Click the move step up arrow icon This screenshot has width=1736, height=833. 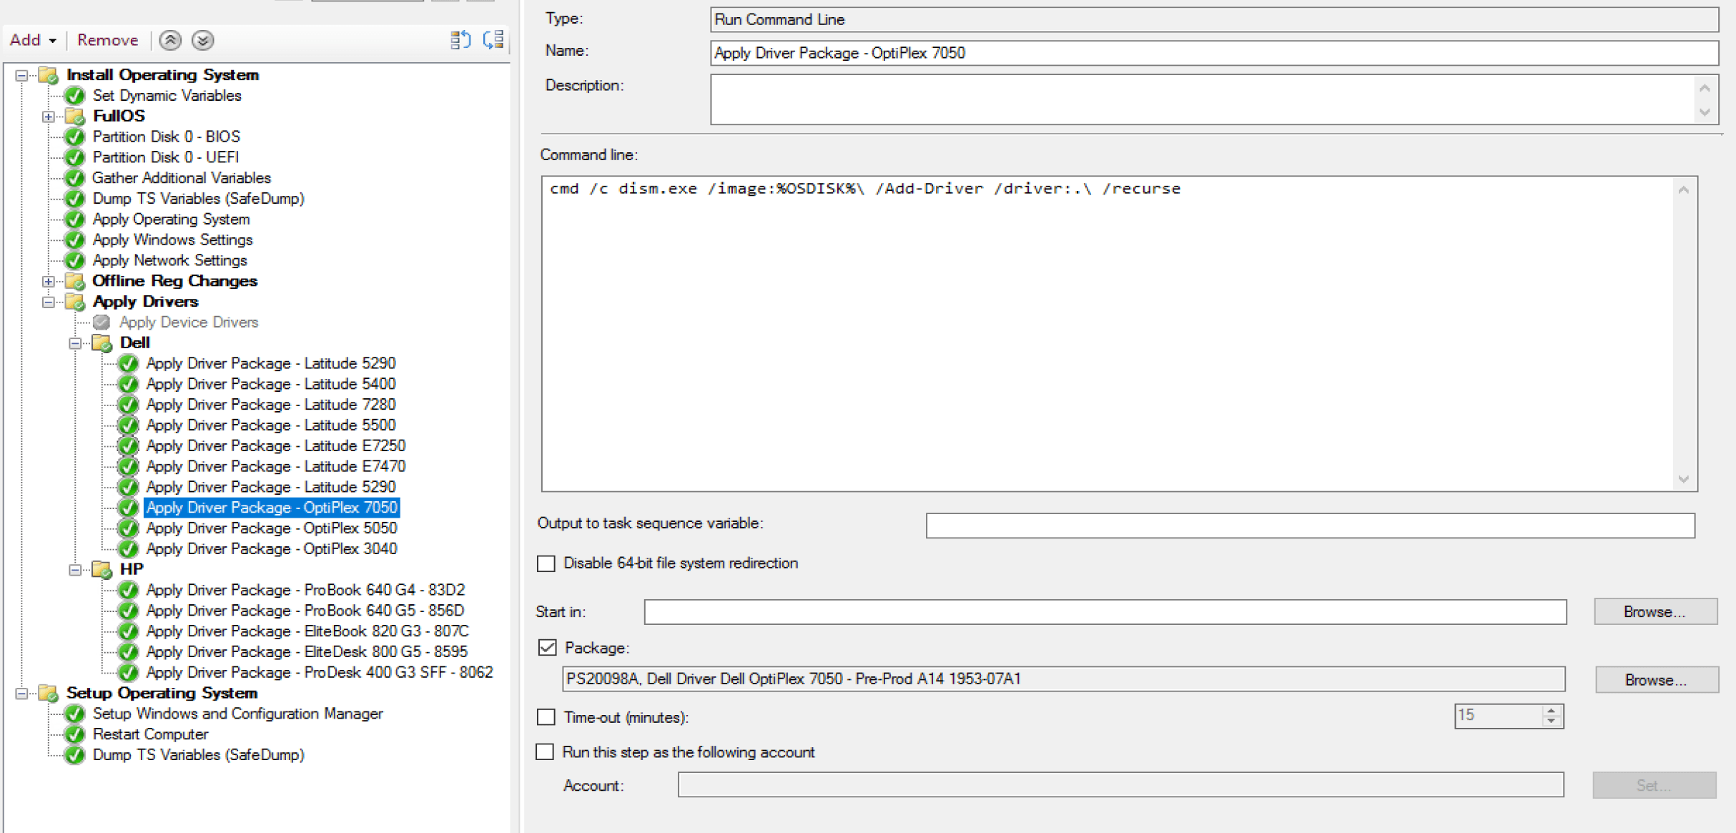click(x=169, y=40)
